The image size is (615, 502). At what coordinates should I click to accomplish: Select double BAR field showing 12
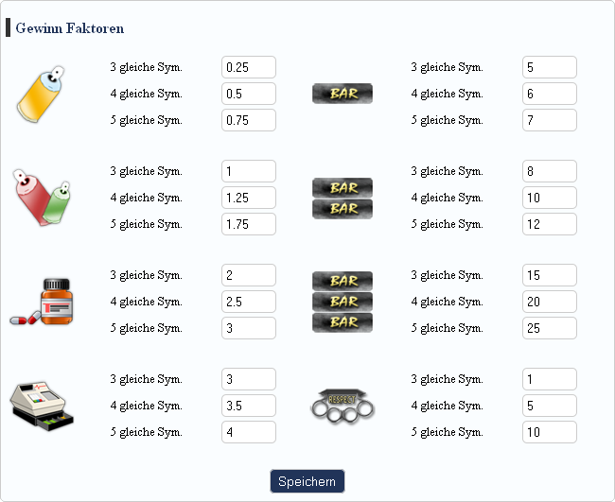coord(550,224)
